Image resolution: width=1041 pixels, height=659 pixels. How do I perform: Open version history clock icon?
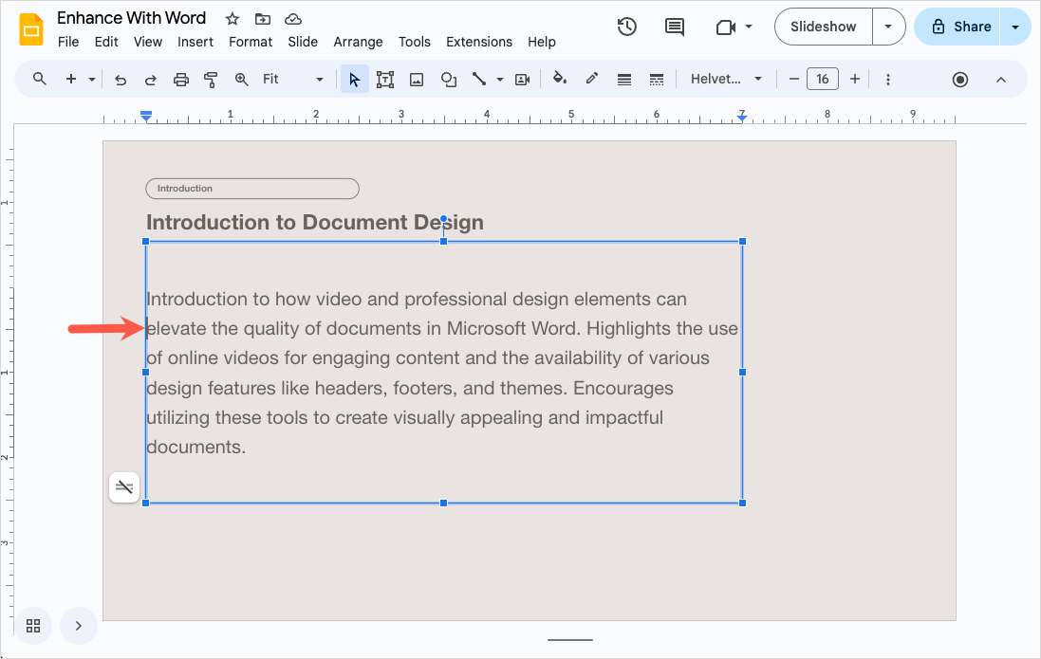tap(626, 27)
